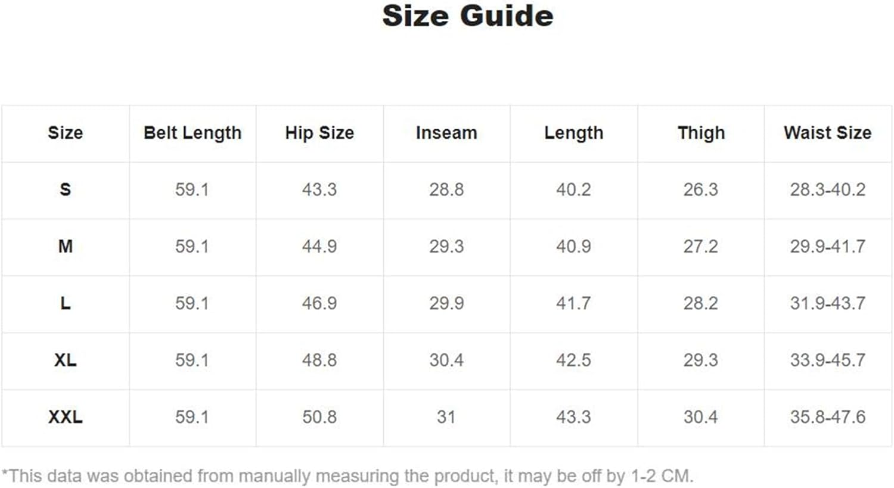Select the M size row label
Viewport: 894px width, 488px height.
click(65, 246)
